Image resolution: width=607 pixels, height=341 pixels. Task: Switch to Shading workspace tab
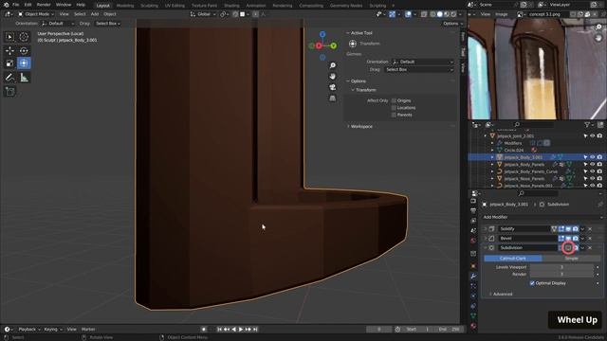[231, 6]
